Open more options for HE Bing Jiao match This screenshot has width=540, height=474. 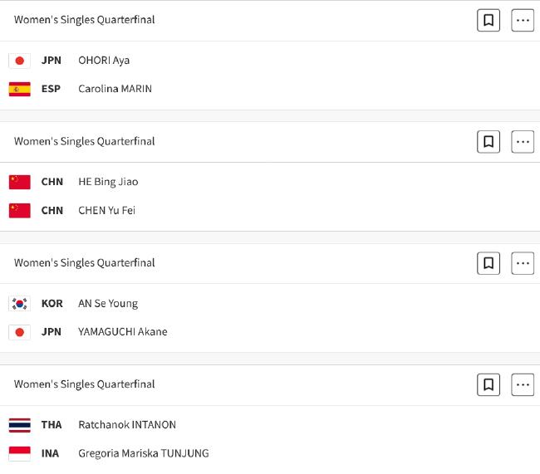click(523, 141)
